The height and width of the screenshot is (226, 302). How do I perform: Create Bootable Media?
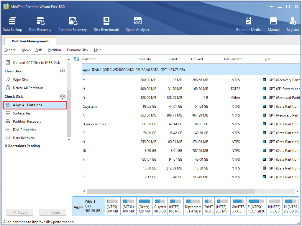click(x=248, y=24)
